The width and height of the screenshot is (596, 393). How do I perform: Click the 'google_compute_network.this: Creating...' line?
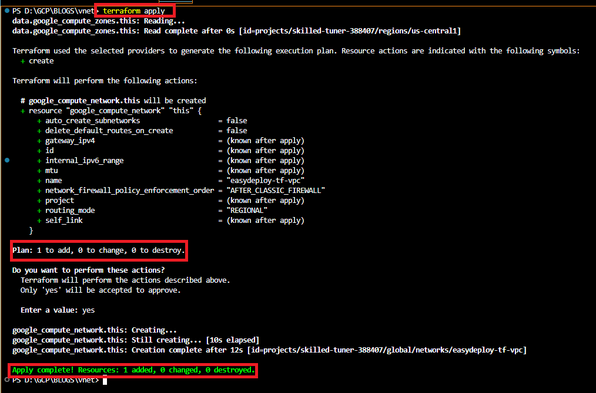tap(94, 330)
